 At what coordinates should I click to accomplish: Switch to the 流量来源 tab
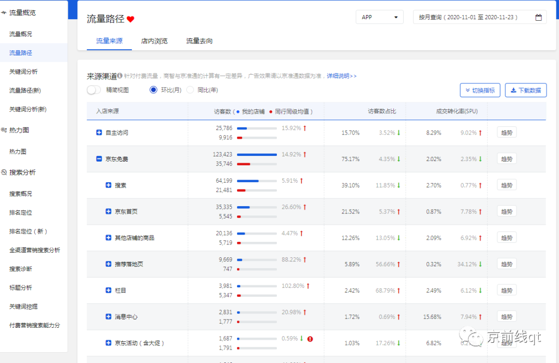(109, 41)
